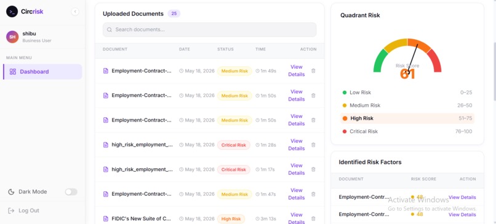Click the clock icon beside 1m 17s
496x224 pixels.
[257, 170]
